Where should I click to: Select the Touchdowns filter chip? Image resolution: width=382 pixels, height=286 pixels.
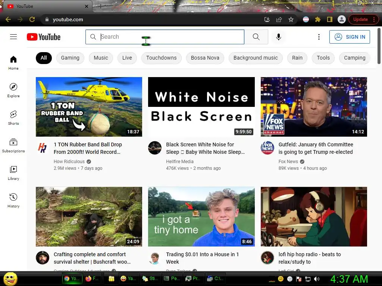tap(161, 58)
